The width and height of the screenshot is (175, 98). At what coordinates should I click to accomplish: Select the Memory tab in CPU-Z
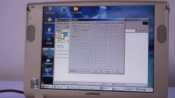94,23
